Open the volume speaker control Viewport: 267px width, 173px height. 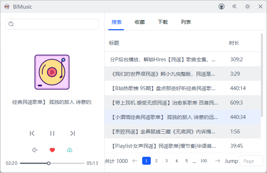tap(35, 150)
